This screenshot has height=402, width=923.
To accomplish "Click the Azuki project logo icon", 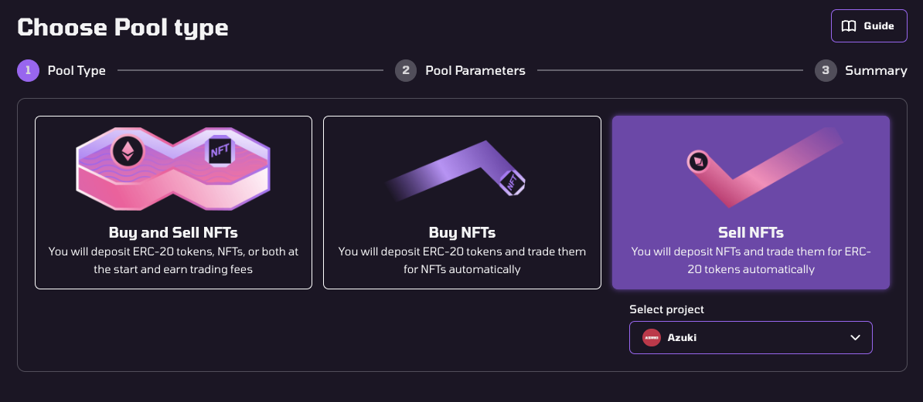I will 652,338.
